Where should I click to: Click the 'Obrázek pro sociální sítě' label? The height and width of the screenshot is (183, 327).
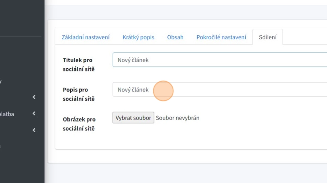pyautogui.click(x=79, y=124)
